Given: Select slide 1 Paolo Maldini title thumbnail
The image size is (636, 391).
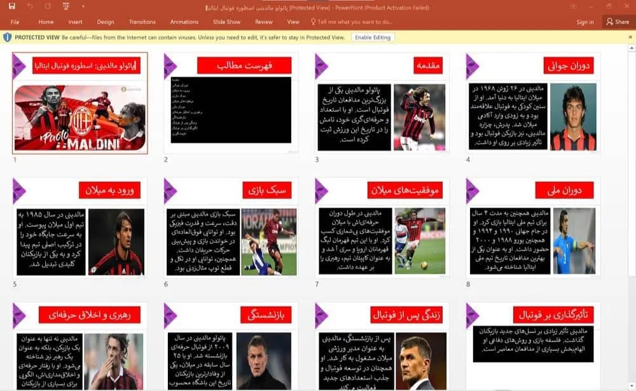Looking at the screenshot, I should 80,103.
